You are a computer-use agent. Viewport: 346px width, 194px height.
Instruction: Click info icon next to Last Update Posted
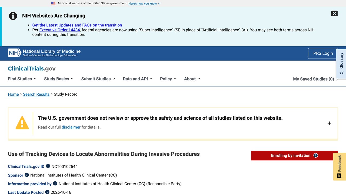(x=47, y=192)
